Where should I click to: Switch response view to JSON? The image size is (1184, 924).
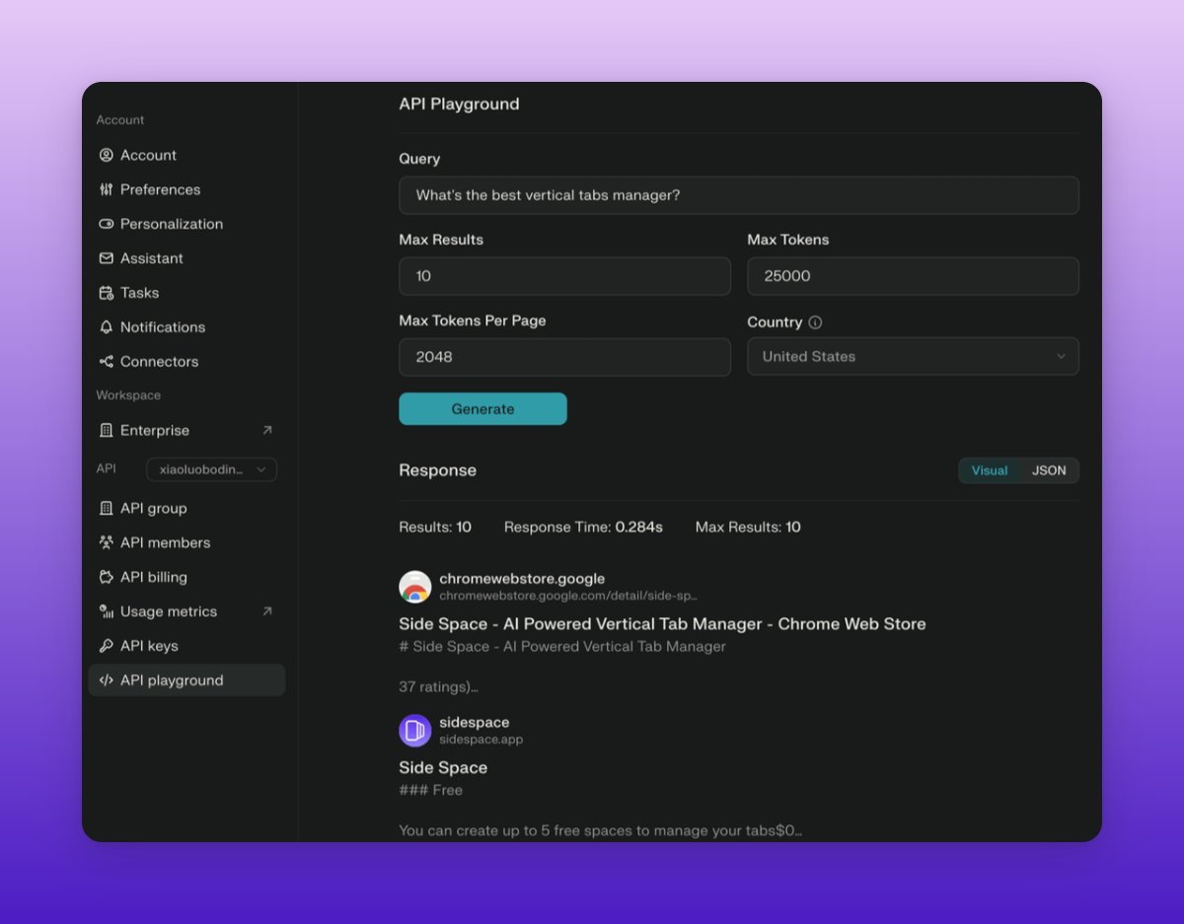(x=1049, y=470)
